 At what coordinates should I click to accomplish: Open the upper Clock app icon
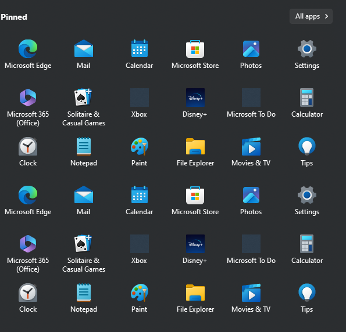(x=28, y=146)
